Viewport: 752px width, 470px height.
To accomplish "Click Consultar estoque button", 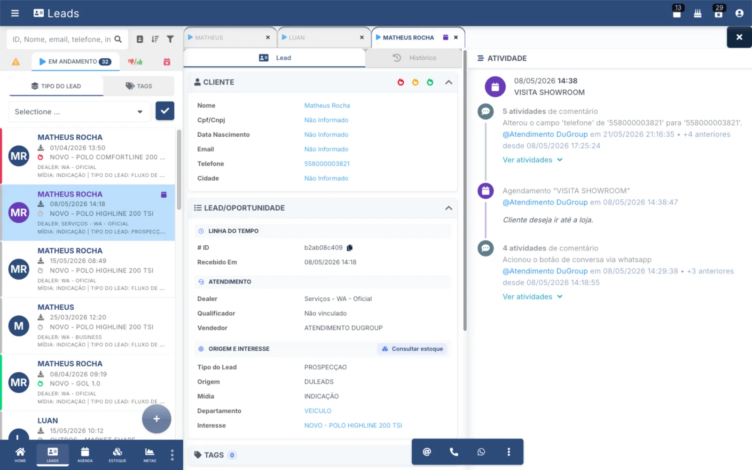I will pos(412,349).
